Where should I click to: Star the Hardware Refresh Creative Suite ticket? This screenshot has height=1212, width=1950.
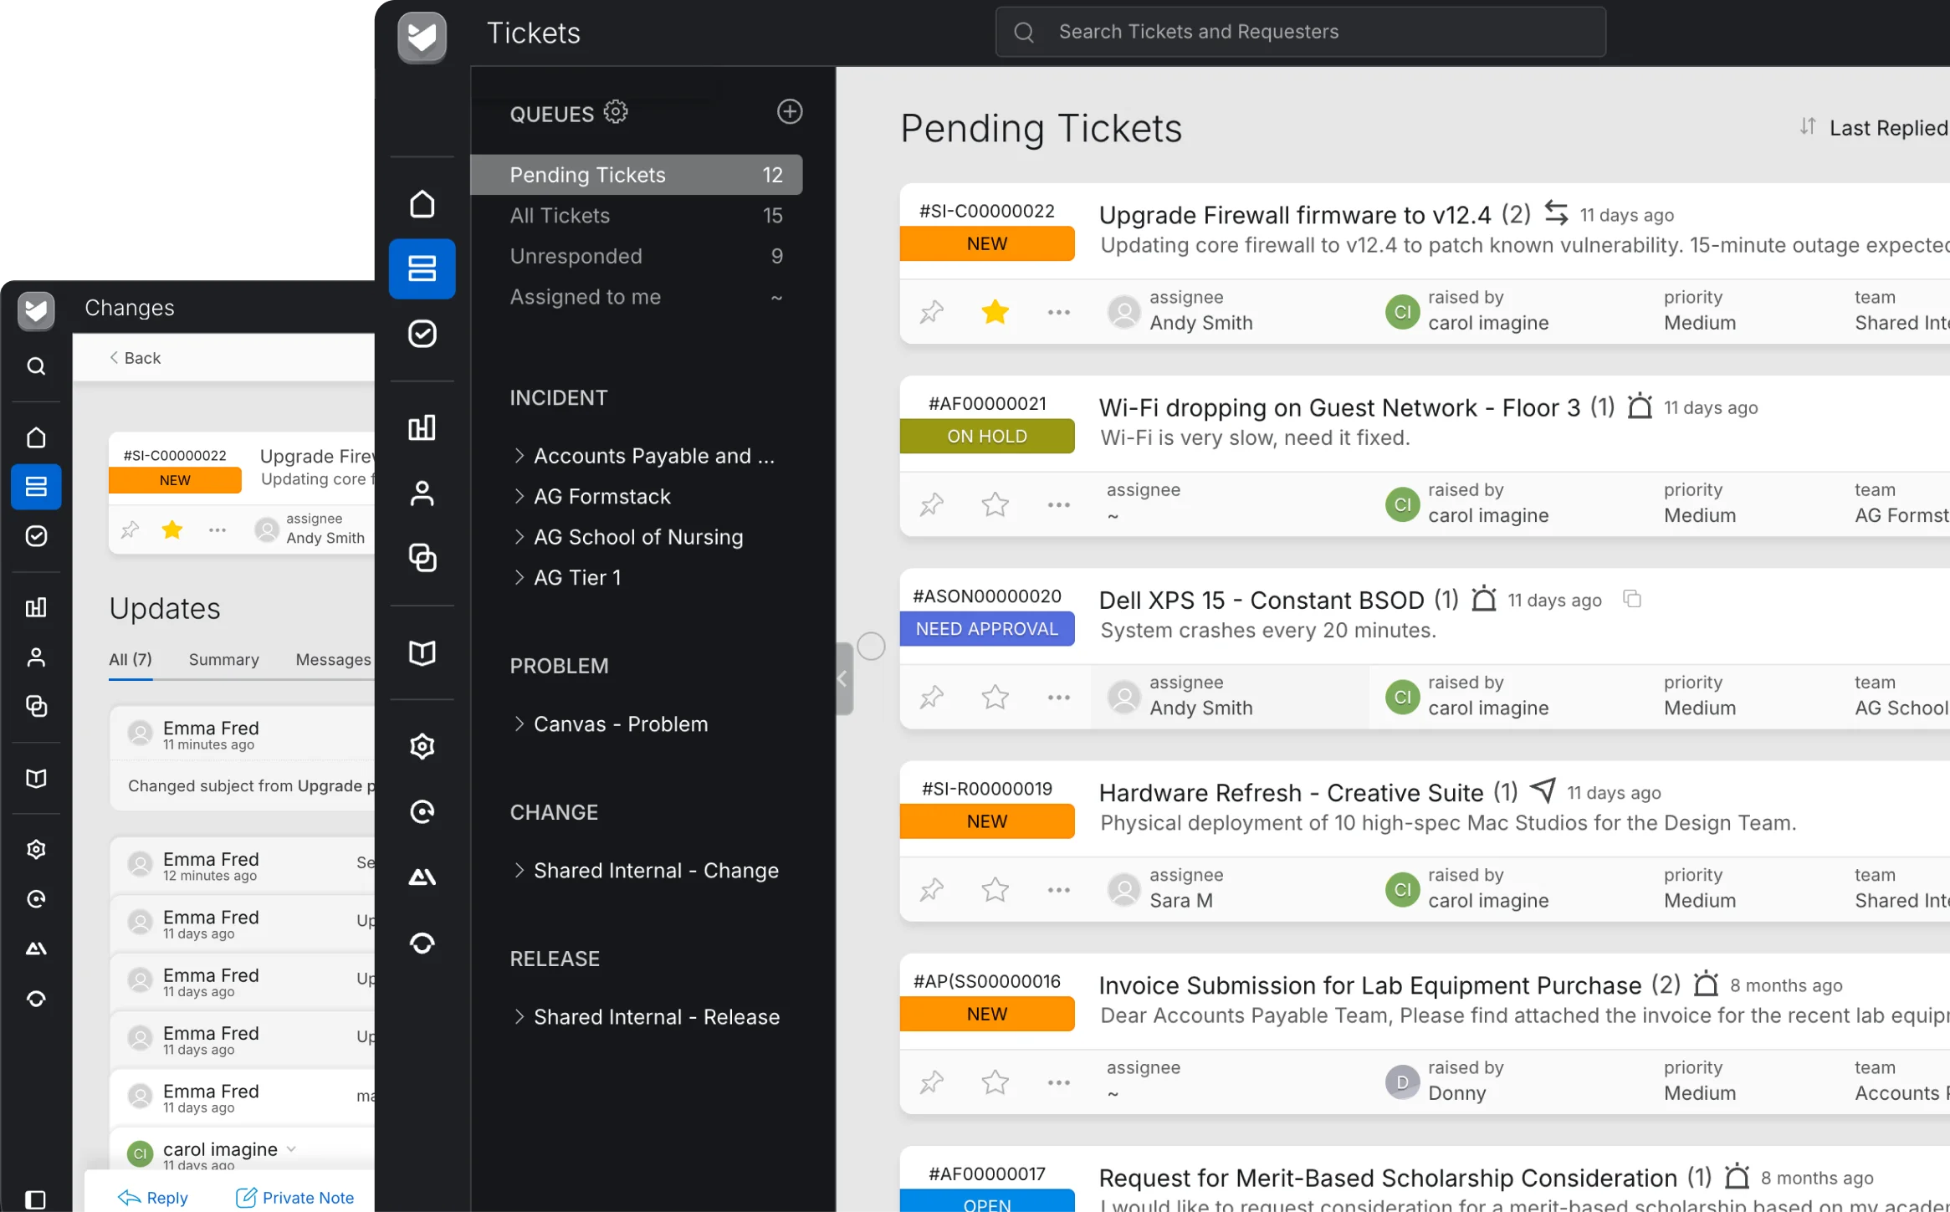point(995,890)
